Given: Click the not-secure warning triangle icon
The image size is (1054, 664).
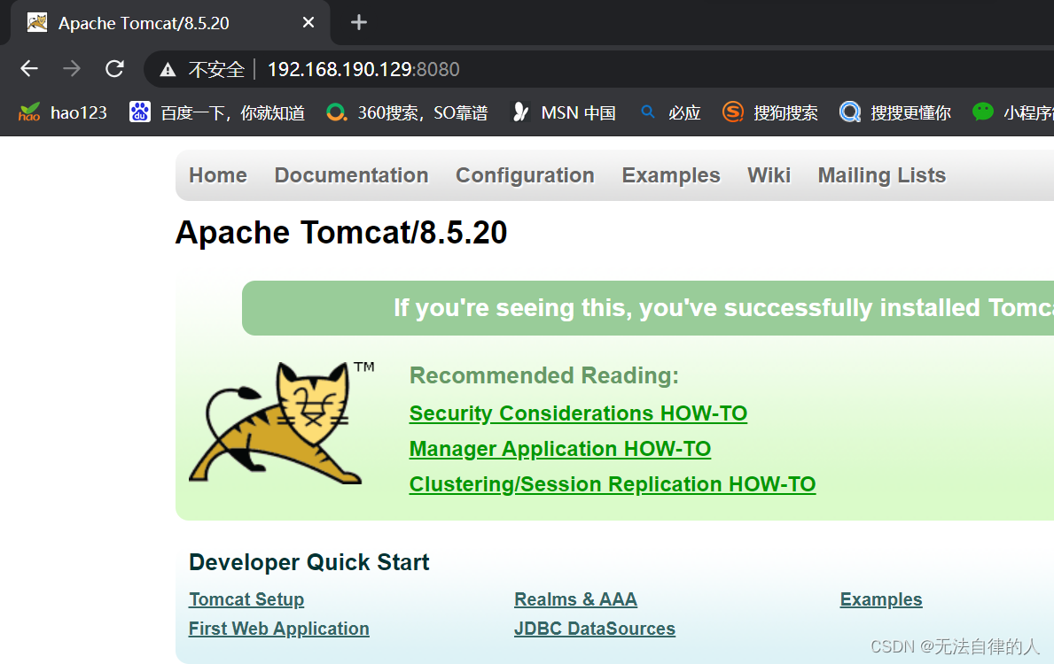Looking at the screenshot, I should pos(168,69).
